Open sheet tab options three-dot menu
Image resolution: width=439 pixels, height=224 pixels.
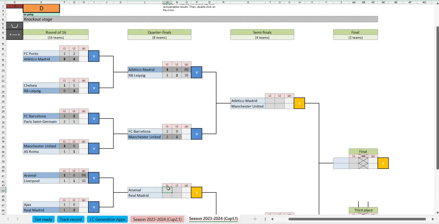click(x=265, y=219)
